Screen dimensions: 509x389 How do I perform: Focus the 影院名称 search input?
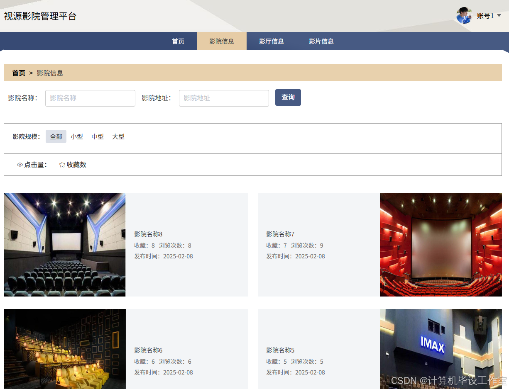[x=90, y=98]
